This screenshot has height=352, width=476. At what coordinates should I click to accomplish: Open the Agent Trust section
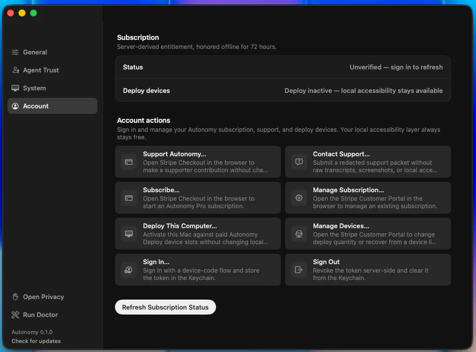52,70
